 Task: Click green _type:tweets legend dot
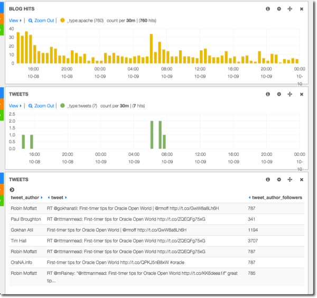coord(62,106)
